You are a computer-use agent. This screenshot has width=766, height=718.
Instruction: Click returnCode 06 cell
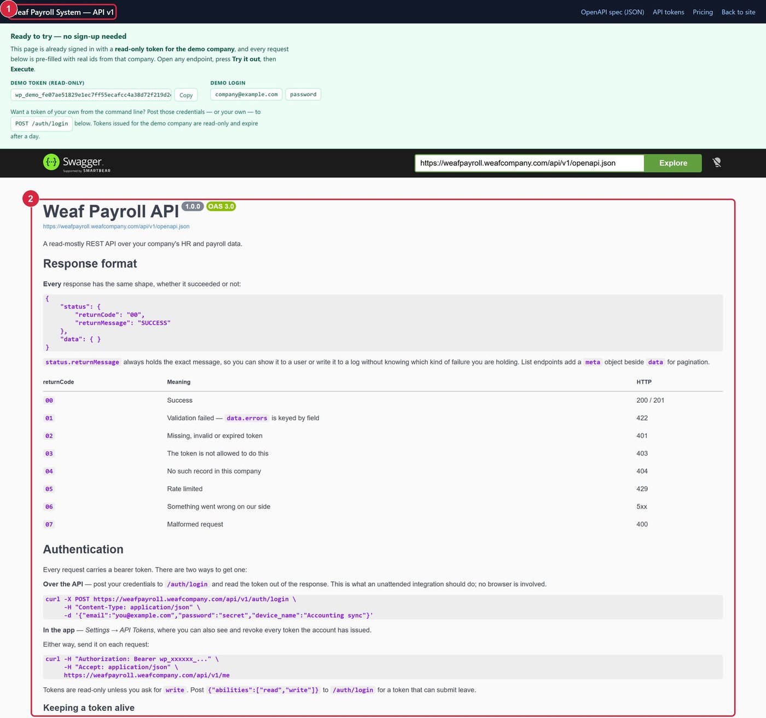pyautogui.click(x=49, y=507)
